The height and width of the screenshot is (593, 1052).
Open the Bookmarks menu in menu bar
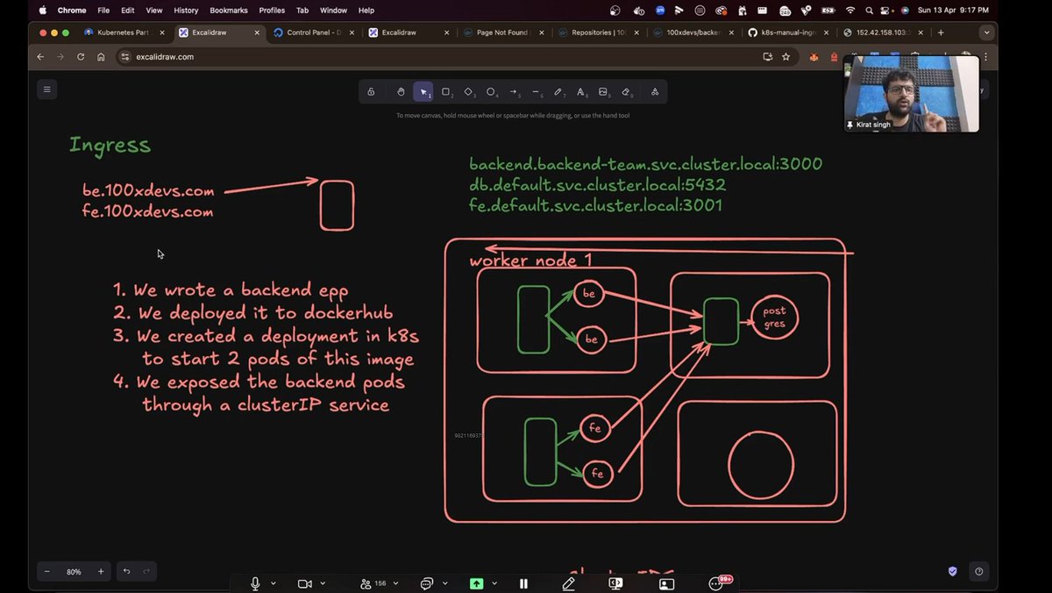(228, 10)
